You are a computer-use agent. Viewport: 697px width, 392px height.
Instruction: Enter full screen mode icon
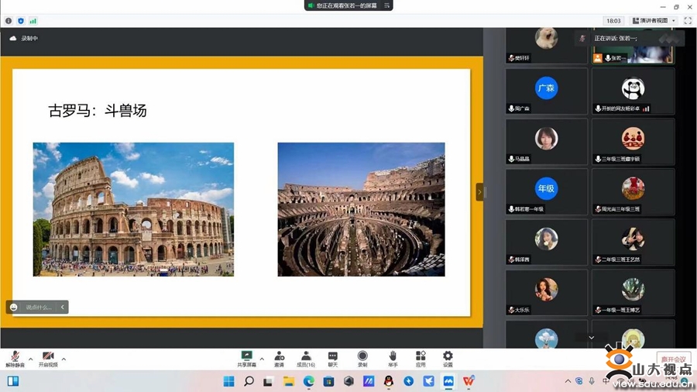(687, 21)
